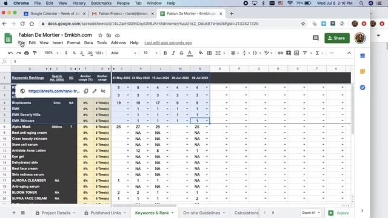Remove the link with unlink icon

click(x=103, y=91)
